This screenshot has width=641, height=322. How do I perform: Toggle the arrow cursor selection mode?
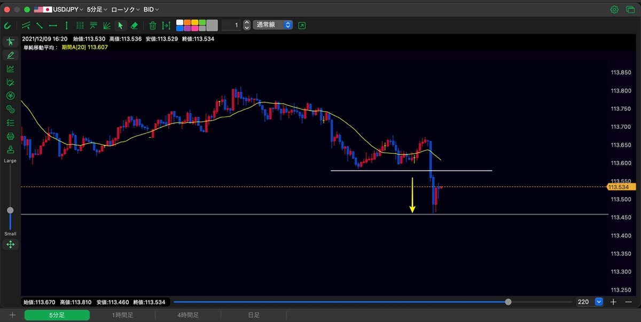pyautogui.click(x=121, y=25)
